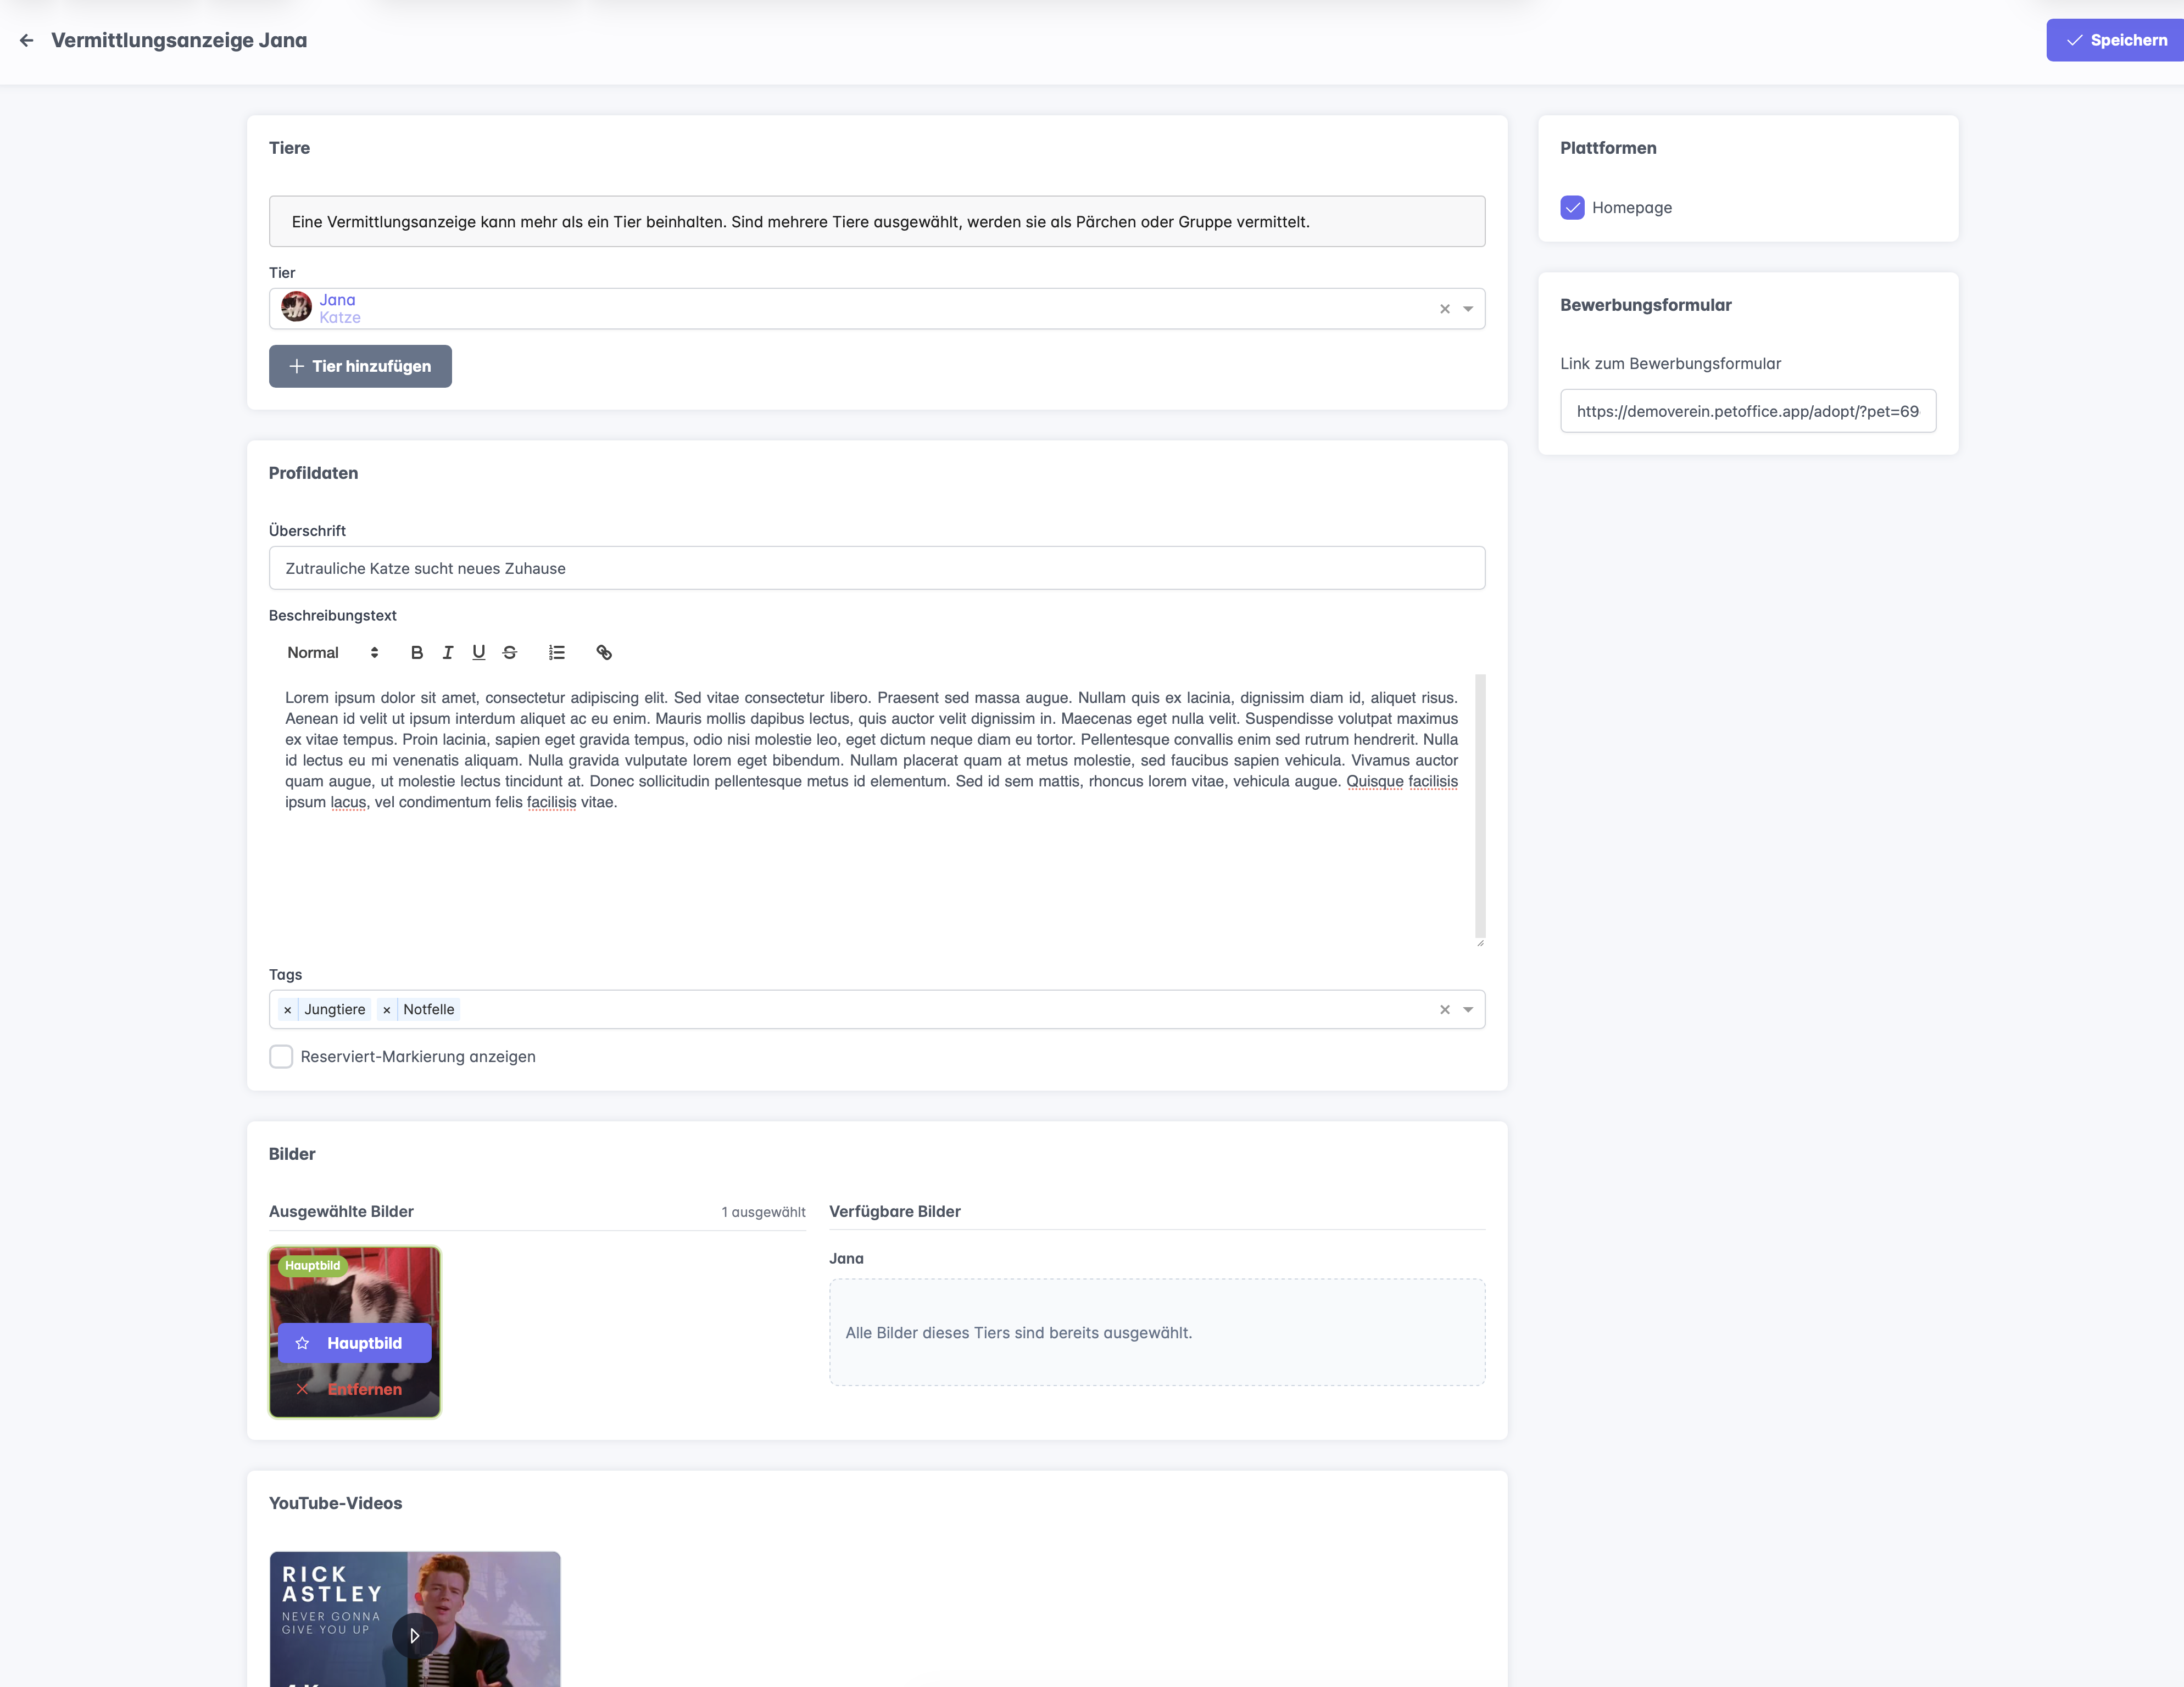Remove the Notfelle tag

pyautogui.click(x=387, y=1010)
